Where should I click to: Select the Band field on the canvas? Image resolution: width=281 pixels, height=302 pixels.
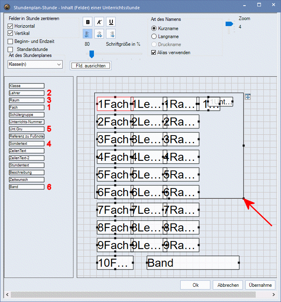point(193,263)
